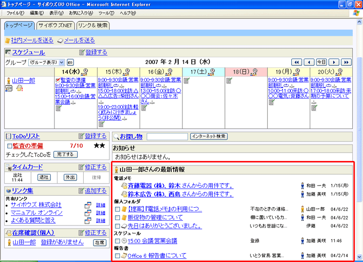
Task: Click 登録する link in the スケジュール header
Action: [96, 52]
